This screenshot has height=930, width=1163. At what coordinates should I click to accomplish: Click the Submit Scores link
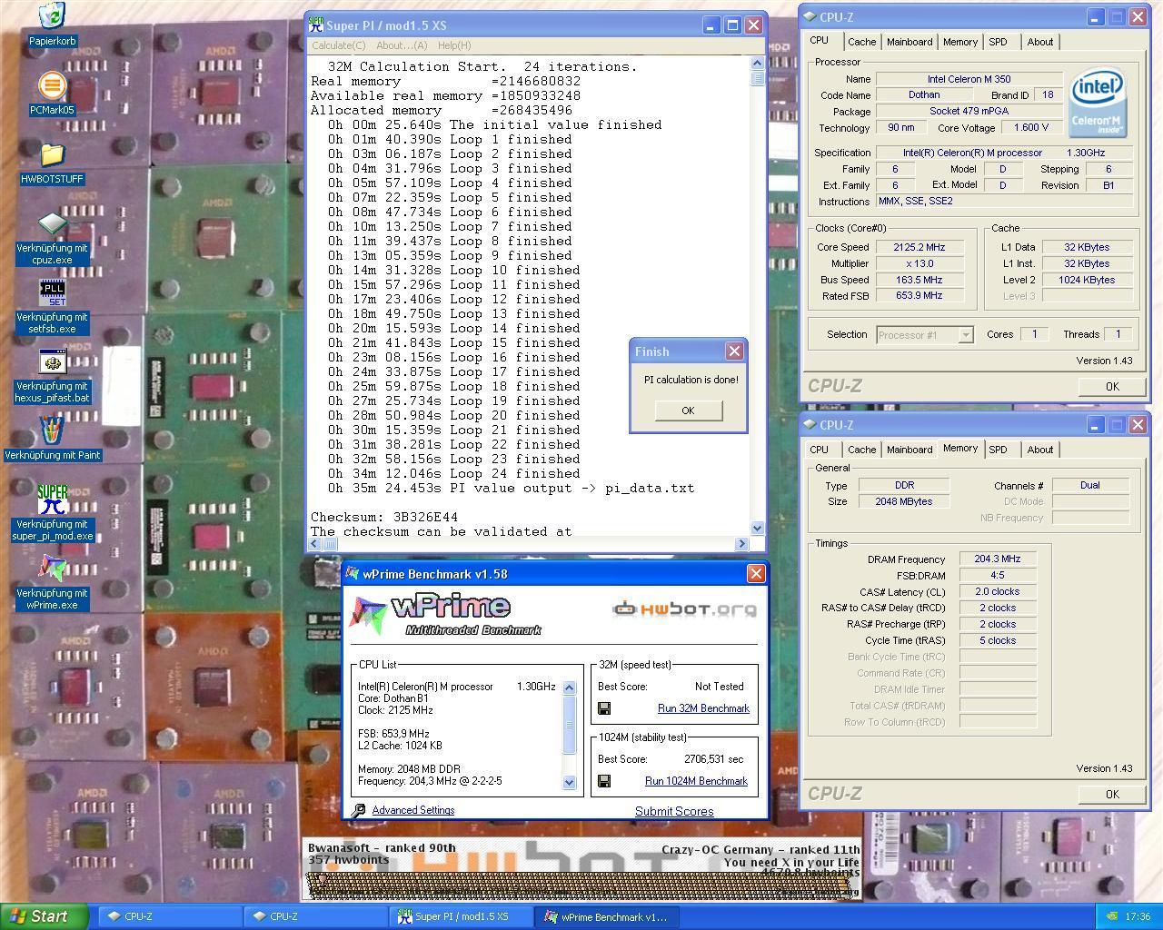coord(674,811)
